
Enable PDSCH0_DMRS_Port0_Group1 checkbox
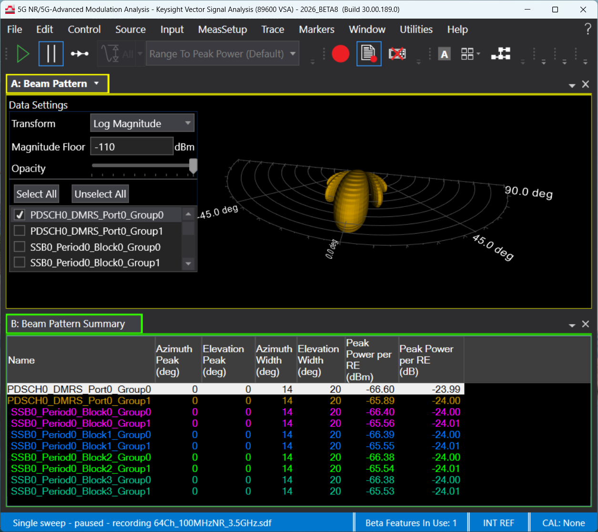[20, 231]
